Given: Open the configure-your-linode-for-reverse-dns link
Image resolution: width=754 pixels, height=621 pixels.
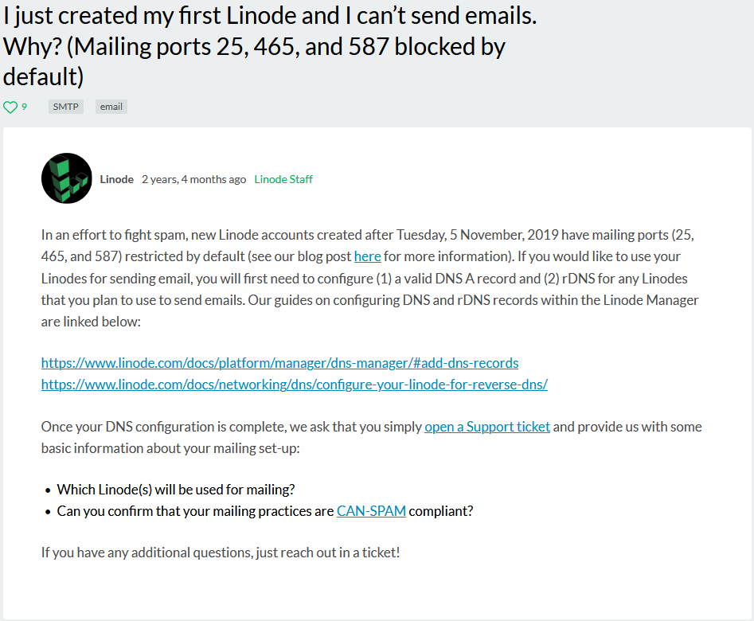Looking at the screenshot, I should (x=295, y=385).
